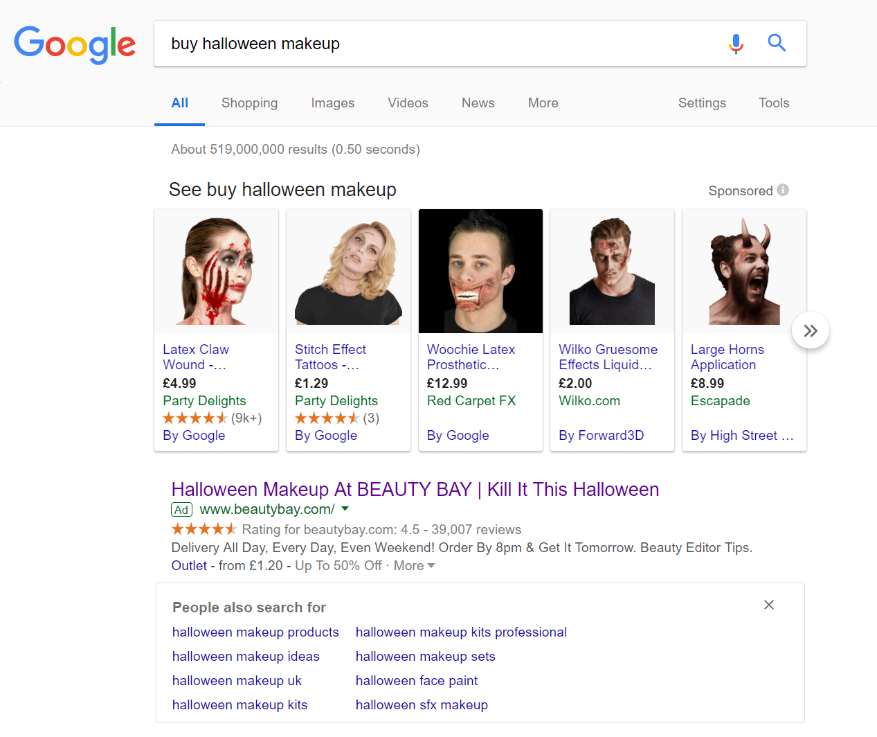Open search Tools
The width and height of the screenshot is (877, 737).
(x=774, y=103)
